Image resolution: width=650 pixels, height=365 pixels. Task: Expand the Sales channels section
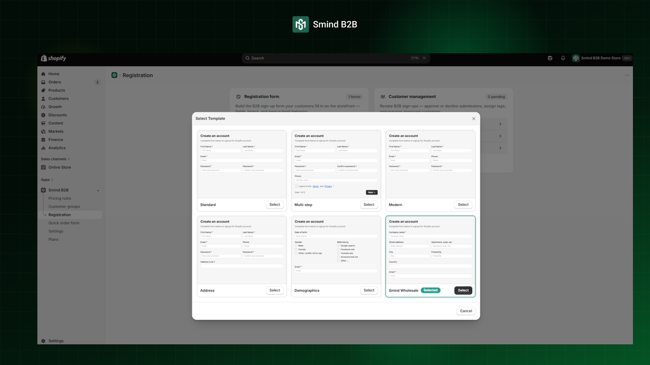(x=55, y=159)
